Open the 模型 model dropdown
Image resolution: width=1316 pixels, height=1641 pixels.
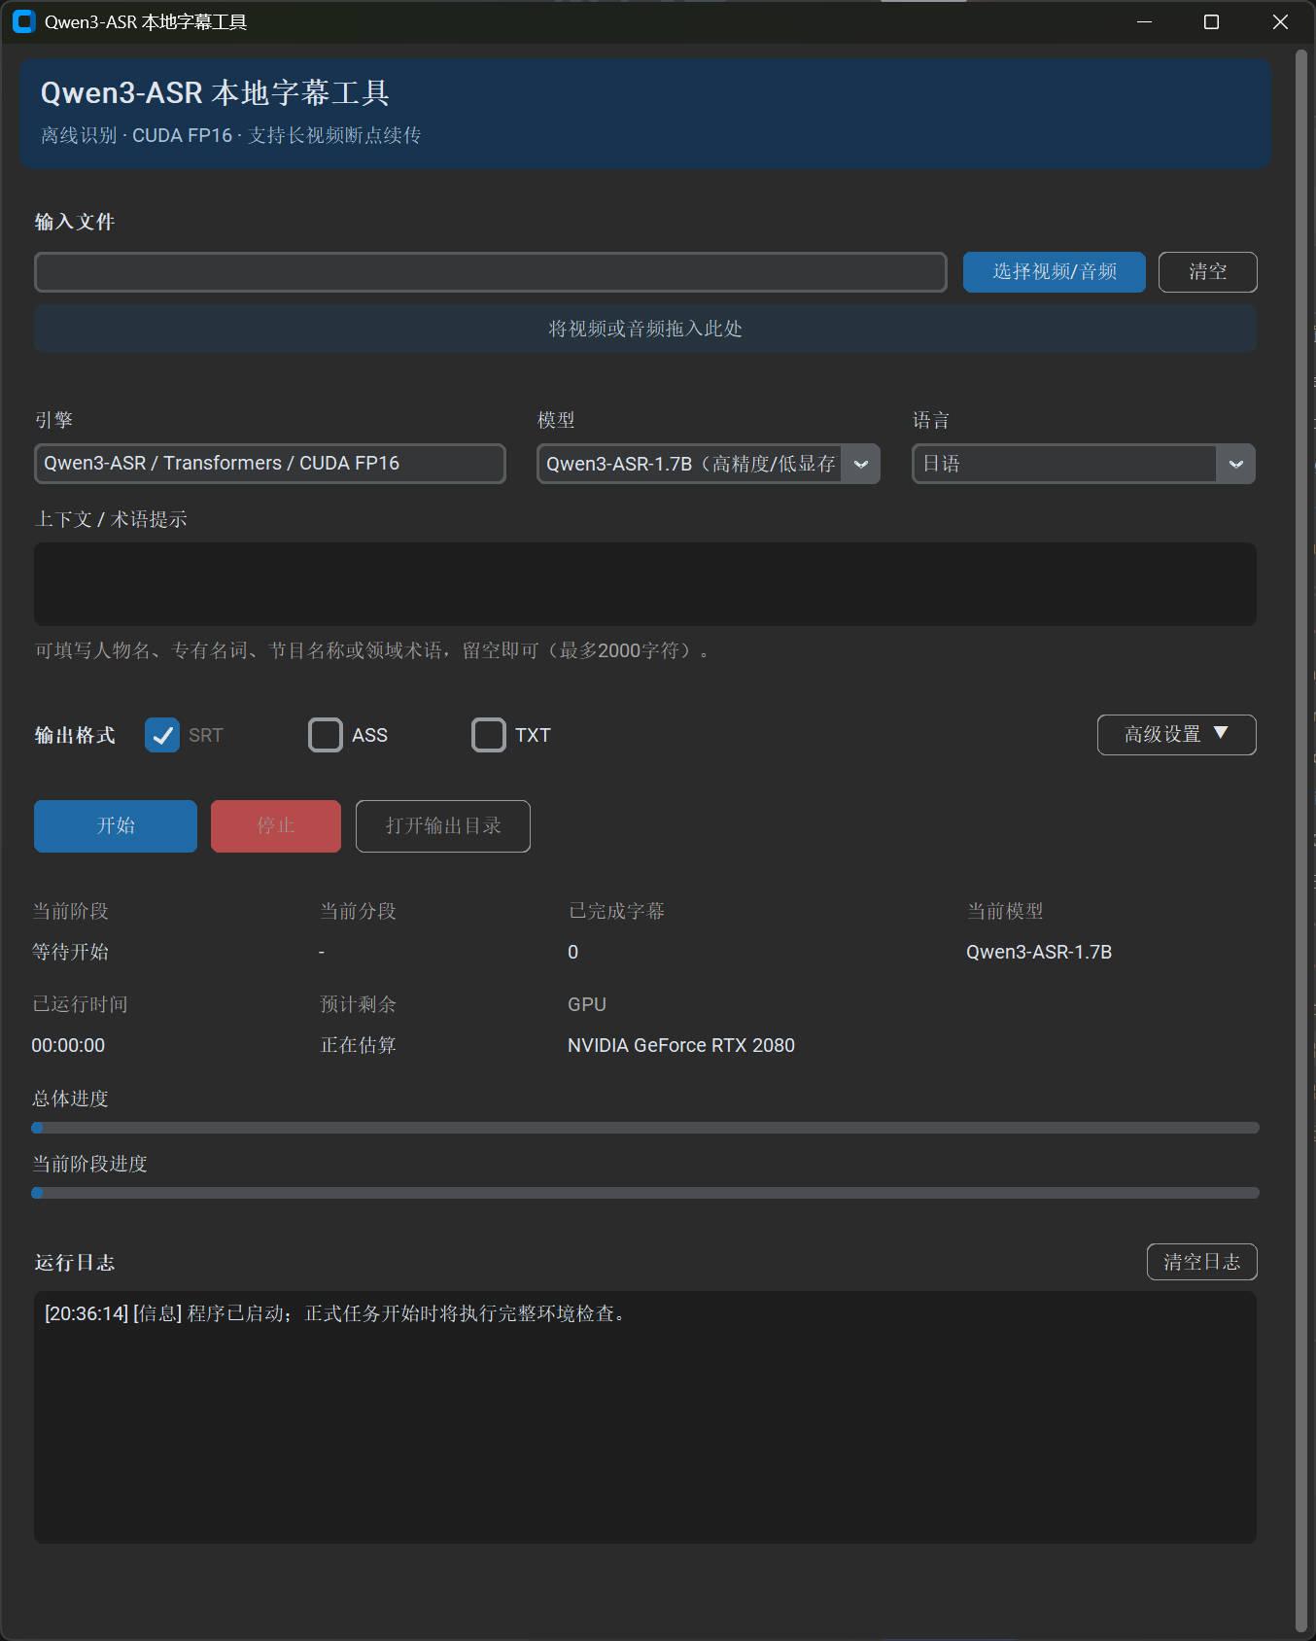tap(709, 464)
